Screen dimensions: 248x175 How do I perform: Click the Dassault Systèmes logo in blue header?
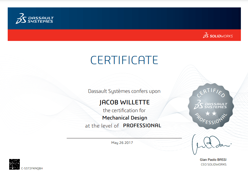34,18
